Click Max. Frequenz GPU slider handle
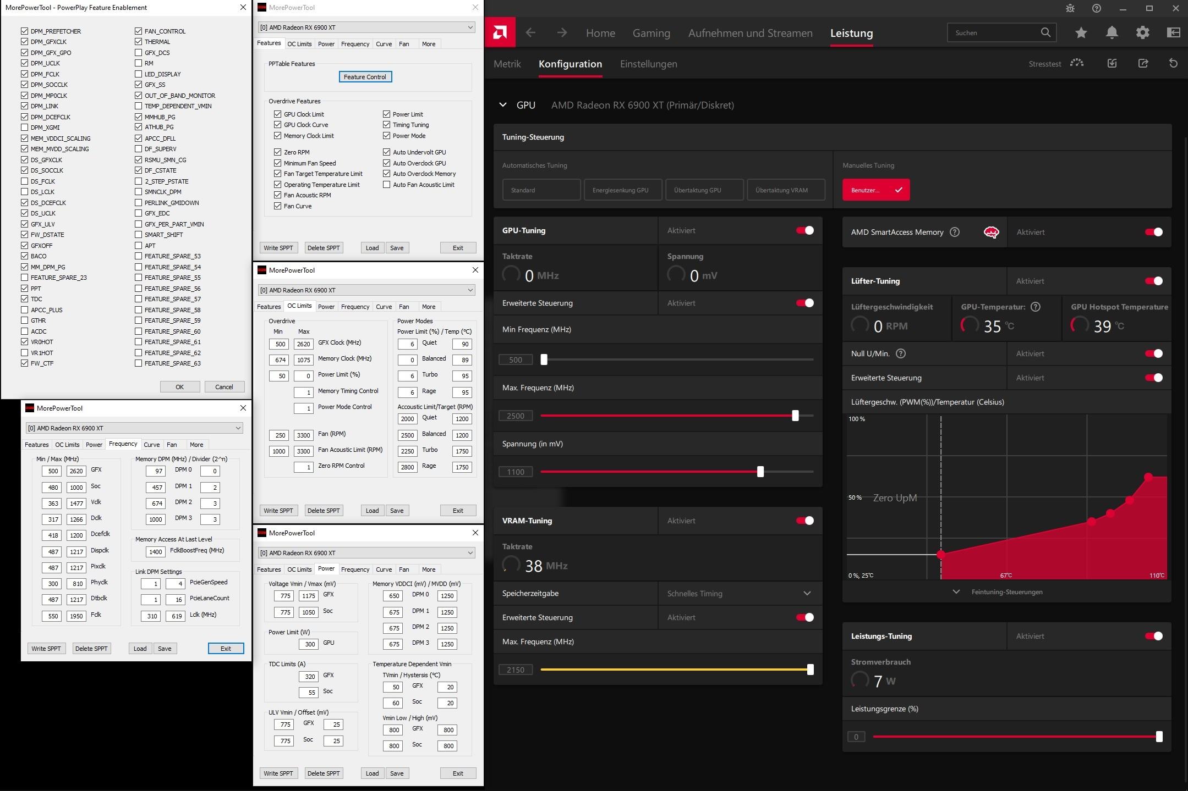The width and height of the screenshot is (1188, 791). (795, 416)
